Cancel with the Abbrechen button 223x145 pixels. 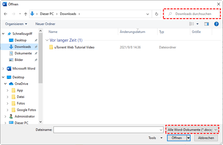(206, 138)
